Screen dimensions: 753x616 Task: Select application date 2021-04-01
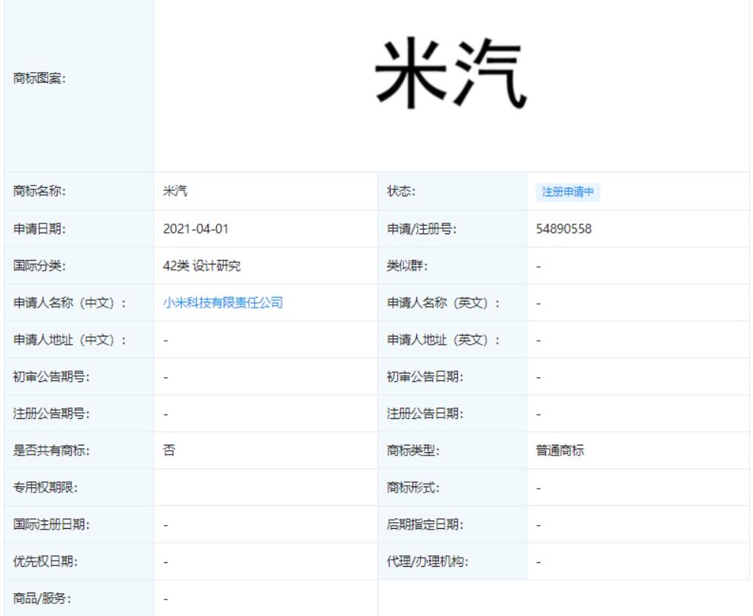[196, 229]
